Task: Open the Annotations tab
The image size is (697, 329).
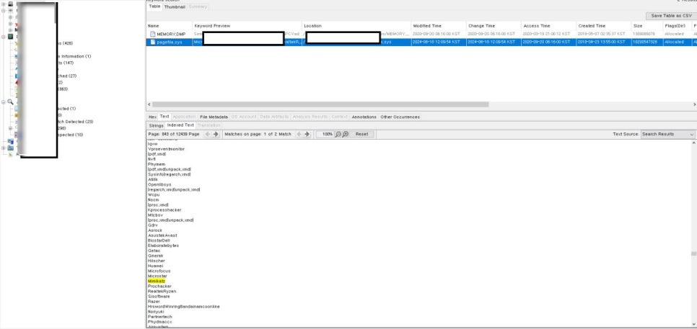Action: (x=364, y=117)
